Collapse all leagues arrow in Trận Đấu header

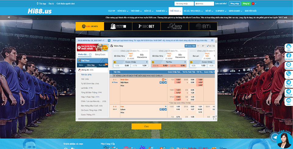(x=111, y=72)
